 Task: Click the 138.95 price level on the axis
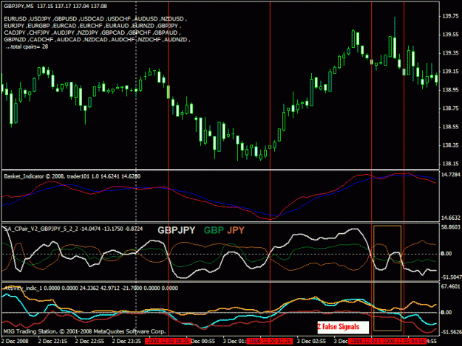(x=450, y=90)
